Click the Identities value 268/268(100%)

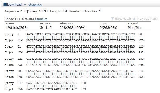pos(73,27)
